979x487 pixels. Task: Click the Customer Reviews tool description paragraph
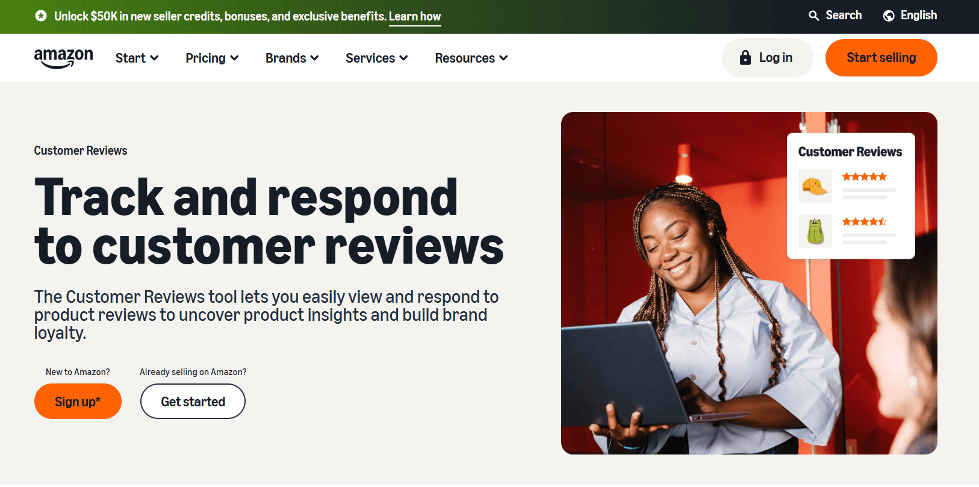coord(266,315)
